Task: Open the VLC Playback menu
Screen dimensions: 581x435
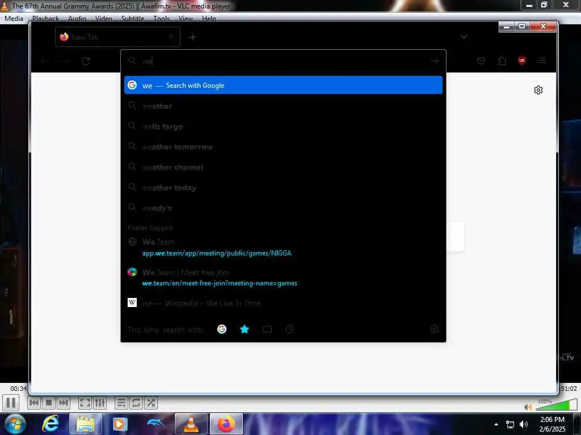Action: coord(45,19)
